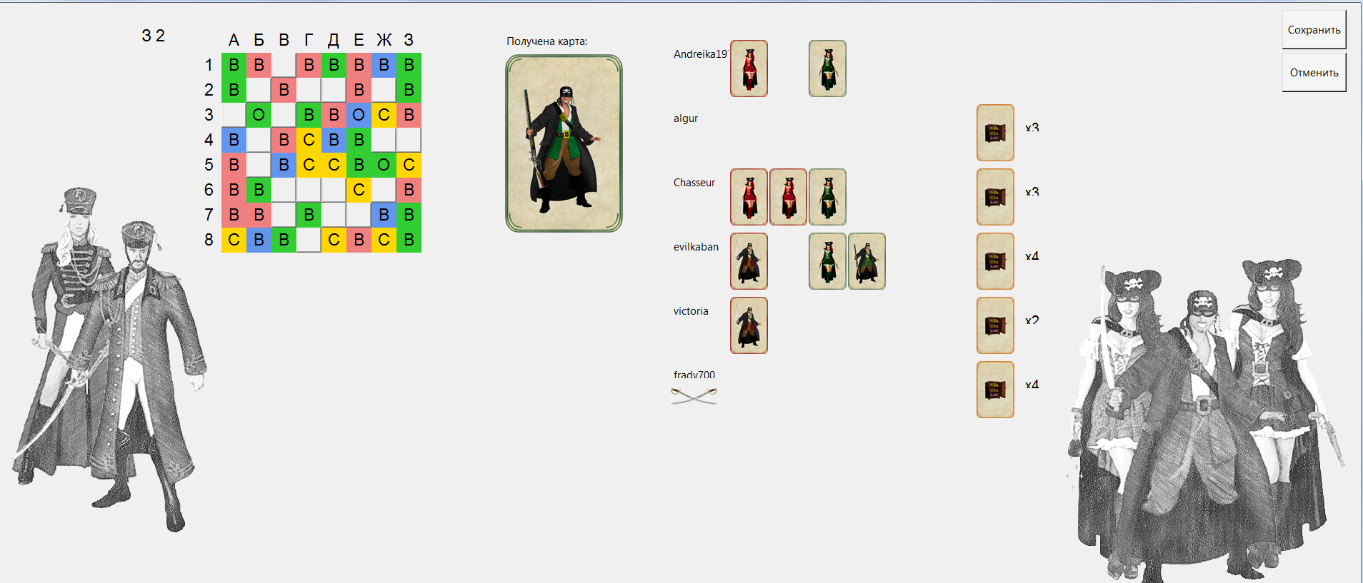Select Chasseur's middle red lady card
The image size is (1363, 583).
pos(788,197)
